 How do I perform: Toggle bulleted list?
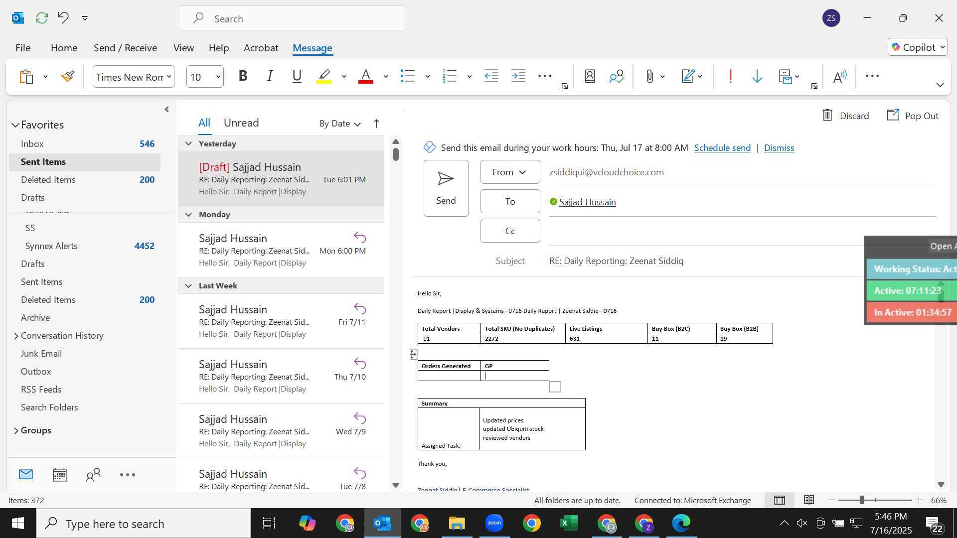pos(408,76)
